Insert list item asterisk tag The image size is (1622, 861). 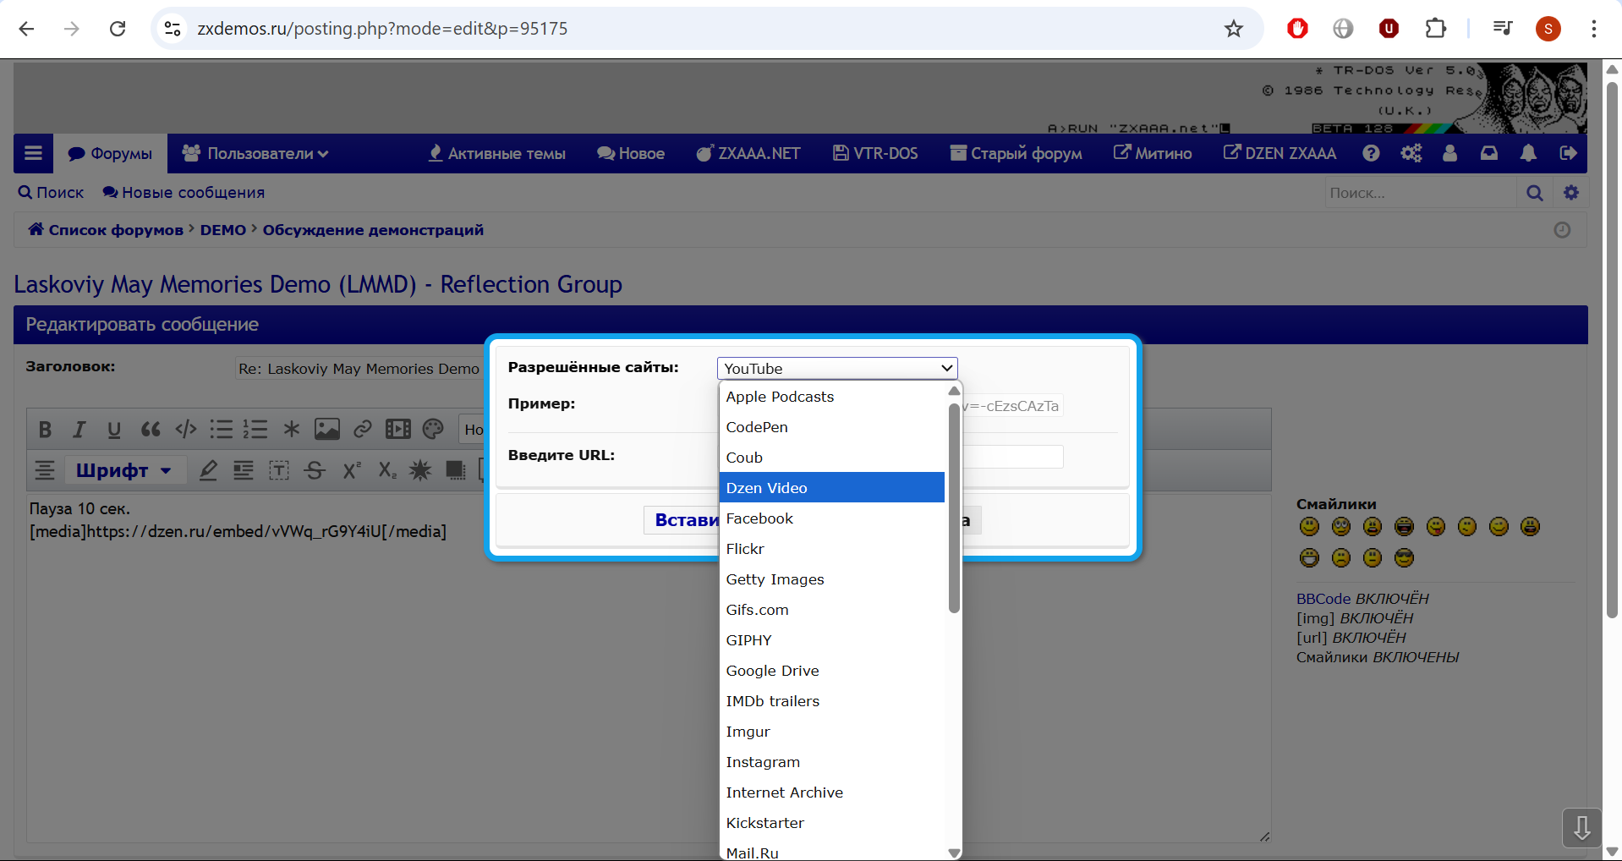pyautogui.click(x=292, y=430)
